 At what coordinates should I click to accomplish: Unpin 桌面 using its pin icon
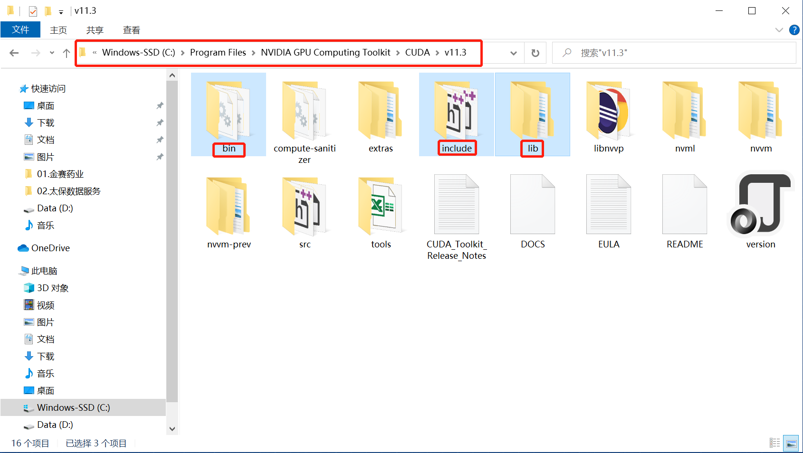(x=160, y=106)
